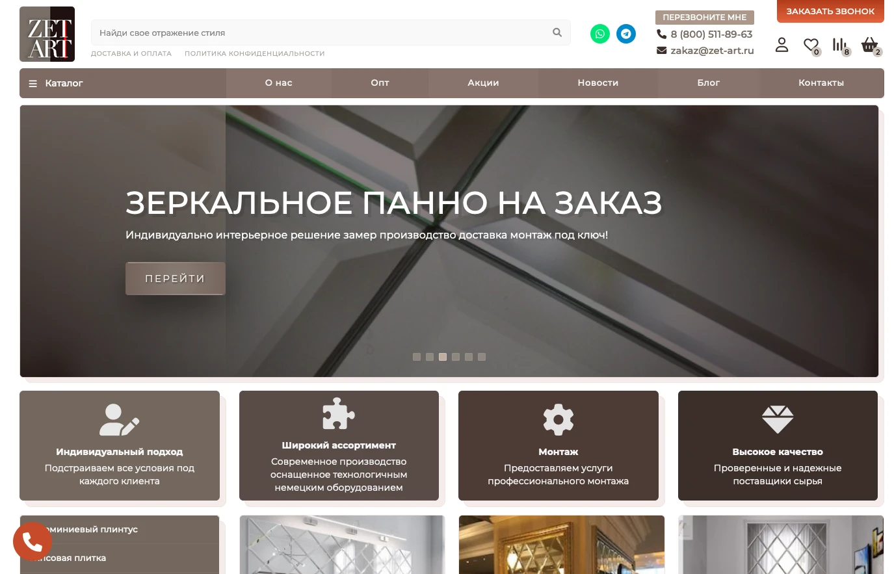Open product comparison bars icon
Screen dimensions: 894x574
(839, 45)
